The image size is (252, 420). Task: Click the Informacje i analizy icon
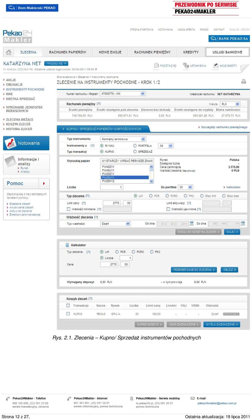point(10,162)
